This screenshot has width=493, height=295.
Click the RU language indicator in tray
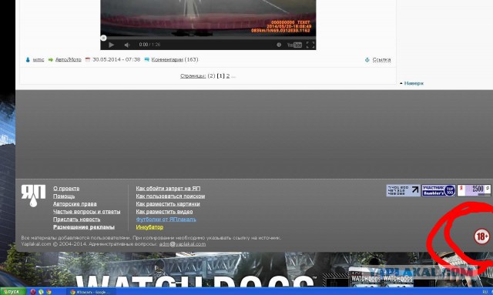[x=485, y=292]
